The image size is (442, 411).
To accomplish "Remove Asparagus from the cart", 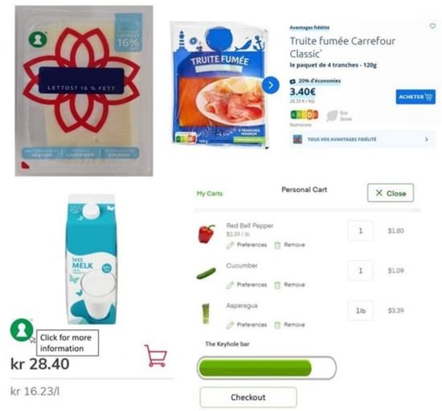I will 290,325.
